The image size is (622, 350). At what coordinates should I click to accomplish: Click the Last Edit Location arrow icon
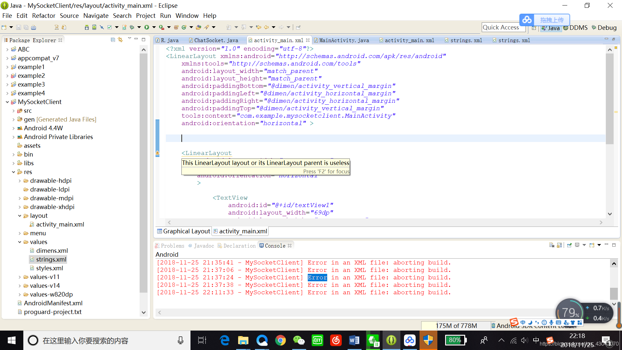click(259, 28)
